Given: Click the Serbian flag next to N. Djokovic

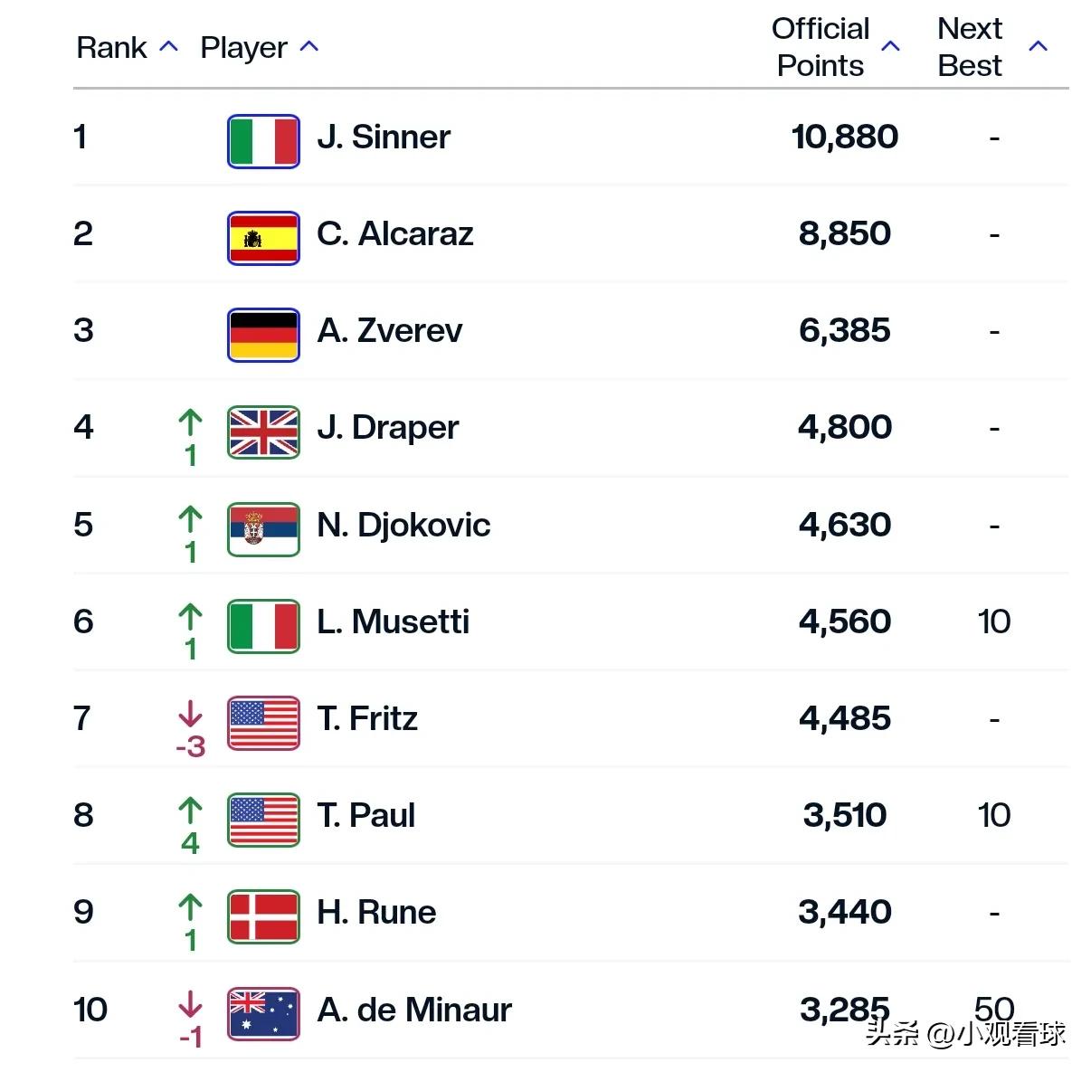Looking at the screenshot, I should [263, 529].
